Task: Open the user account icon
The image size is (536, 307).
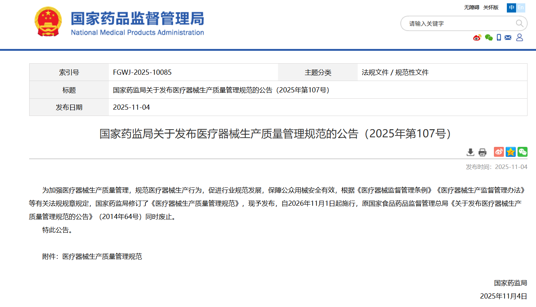Action: [519, 38]
